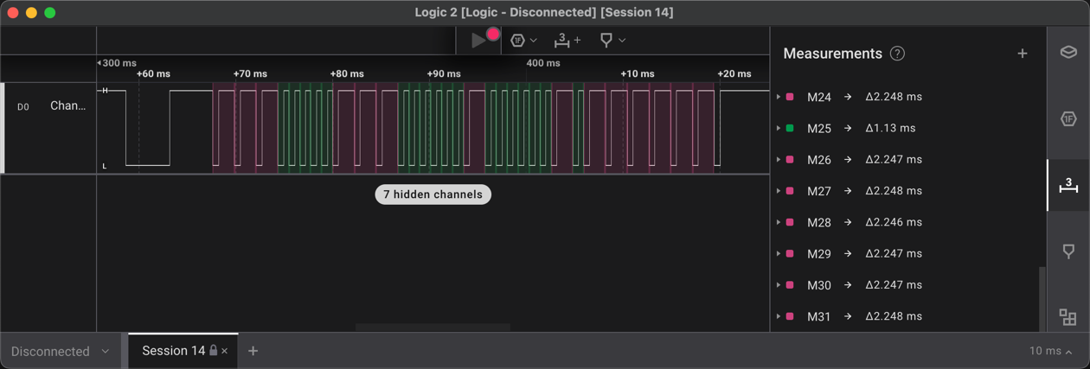Image resolution: width=1090 pixels, height=369 pixels.
Task: Click the green M25 color swatch
Action: (790, 128)
